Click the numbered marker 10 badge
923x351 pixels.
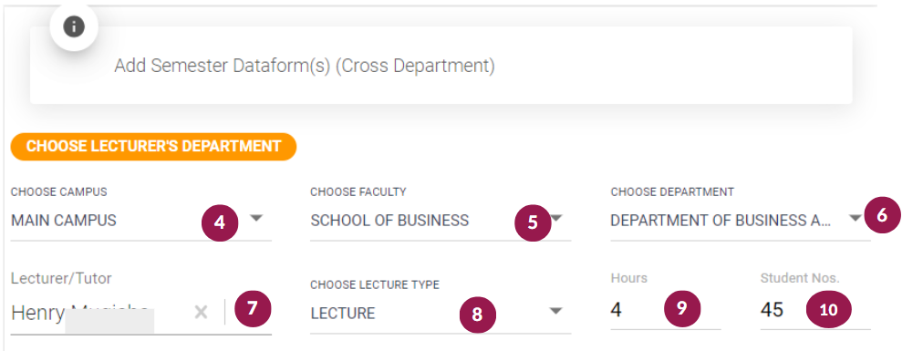tap(828, 309)
